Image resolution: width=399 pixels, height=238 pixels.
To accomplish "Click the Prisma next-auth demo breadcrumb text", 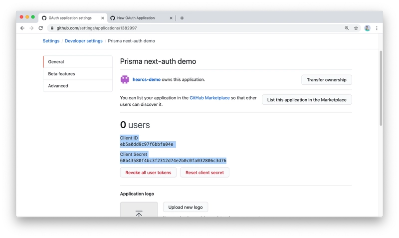I will [131, 41].
